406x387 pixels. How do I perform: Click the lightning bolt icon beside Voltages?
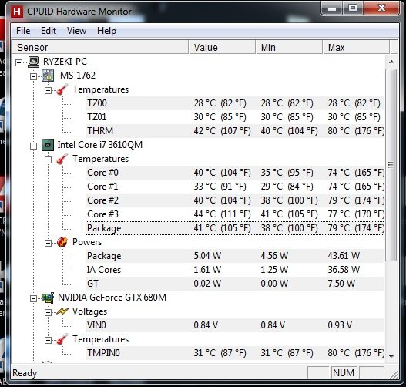62,311
